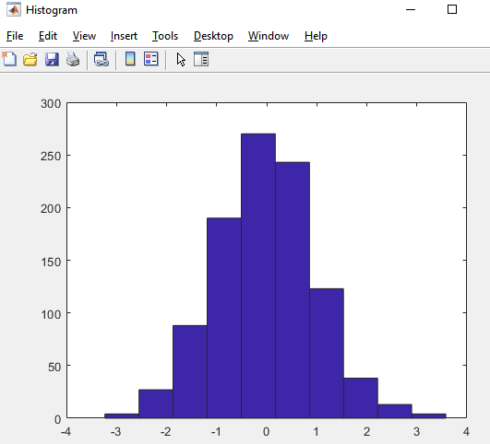Open the Desktop menu
This screenshot has width=490, height=444.
click(x=213, y=36)
